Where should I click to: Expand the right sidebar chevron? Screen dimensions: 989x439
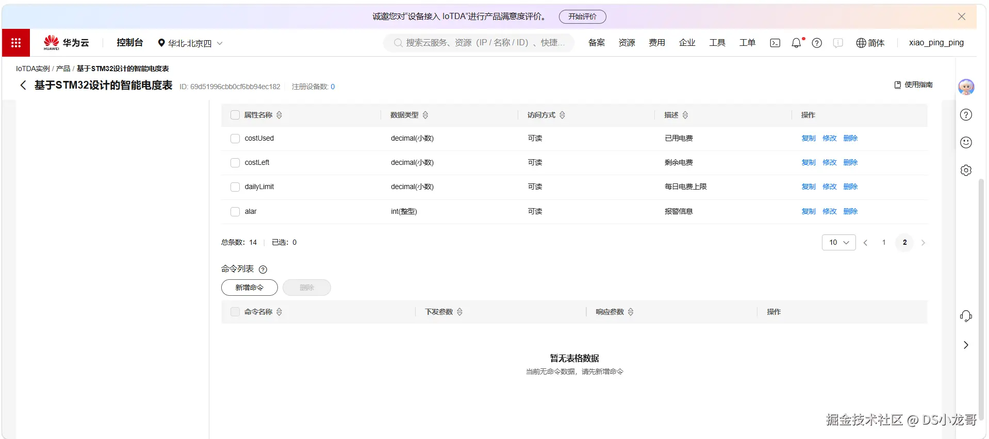[966, 345]
